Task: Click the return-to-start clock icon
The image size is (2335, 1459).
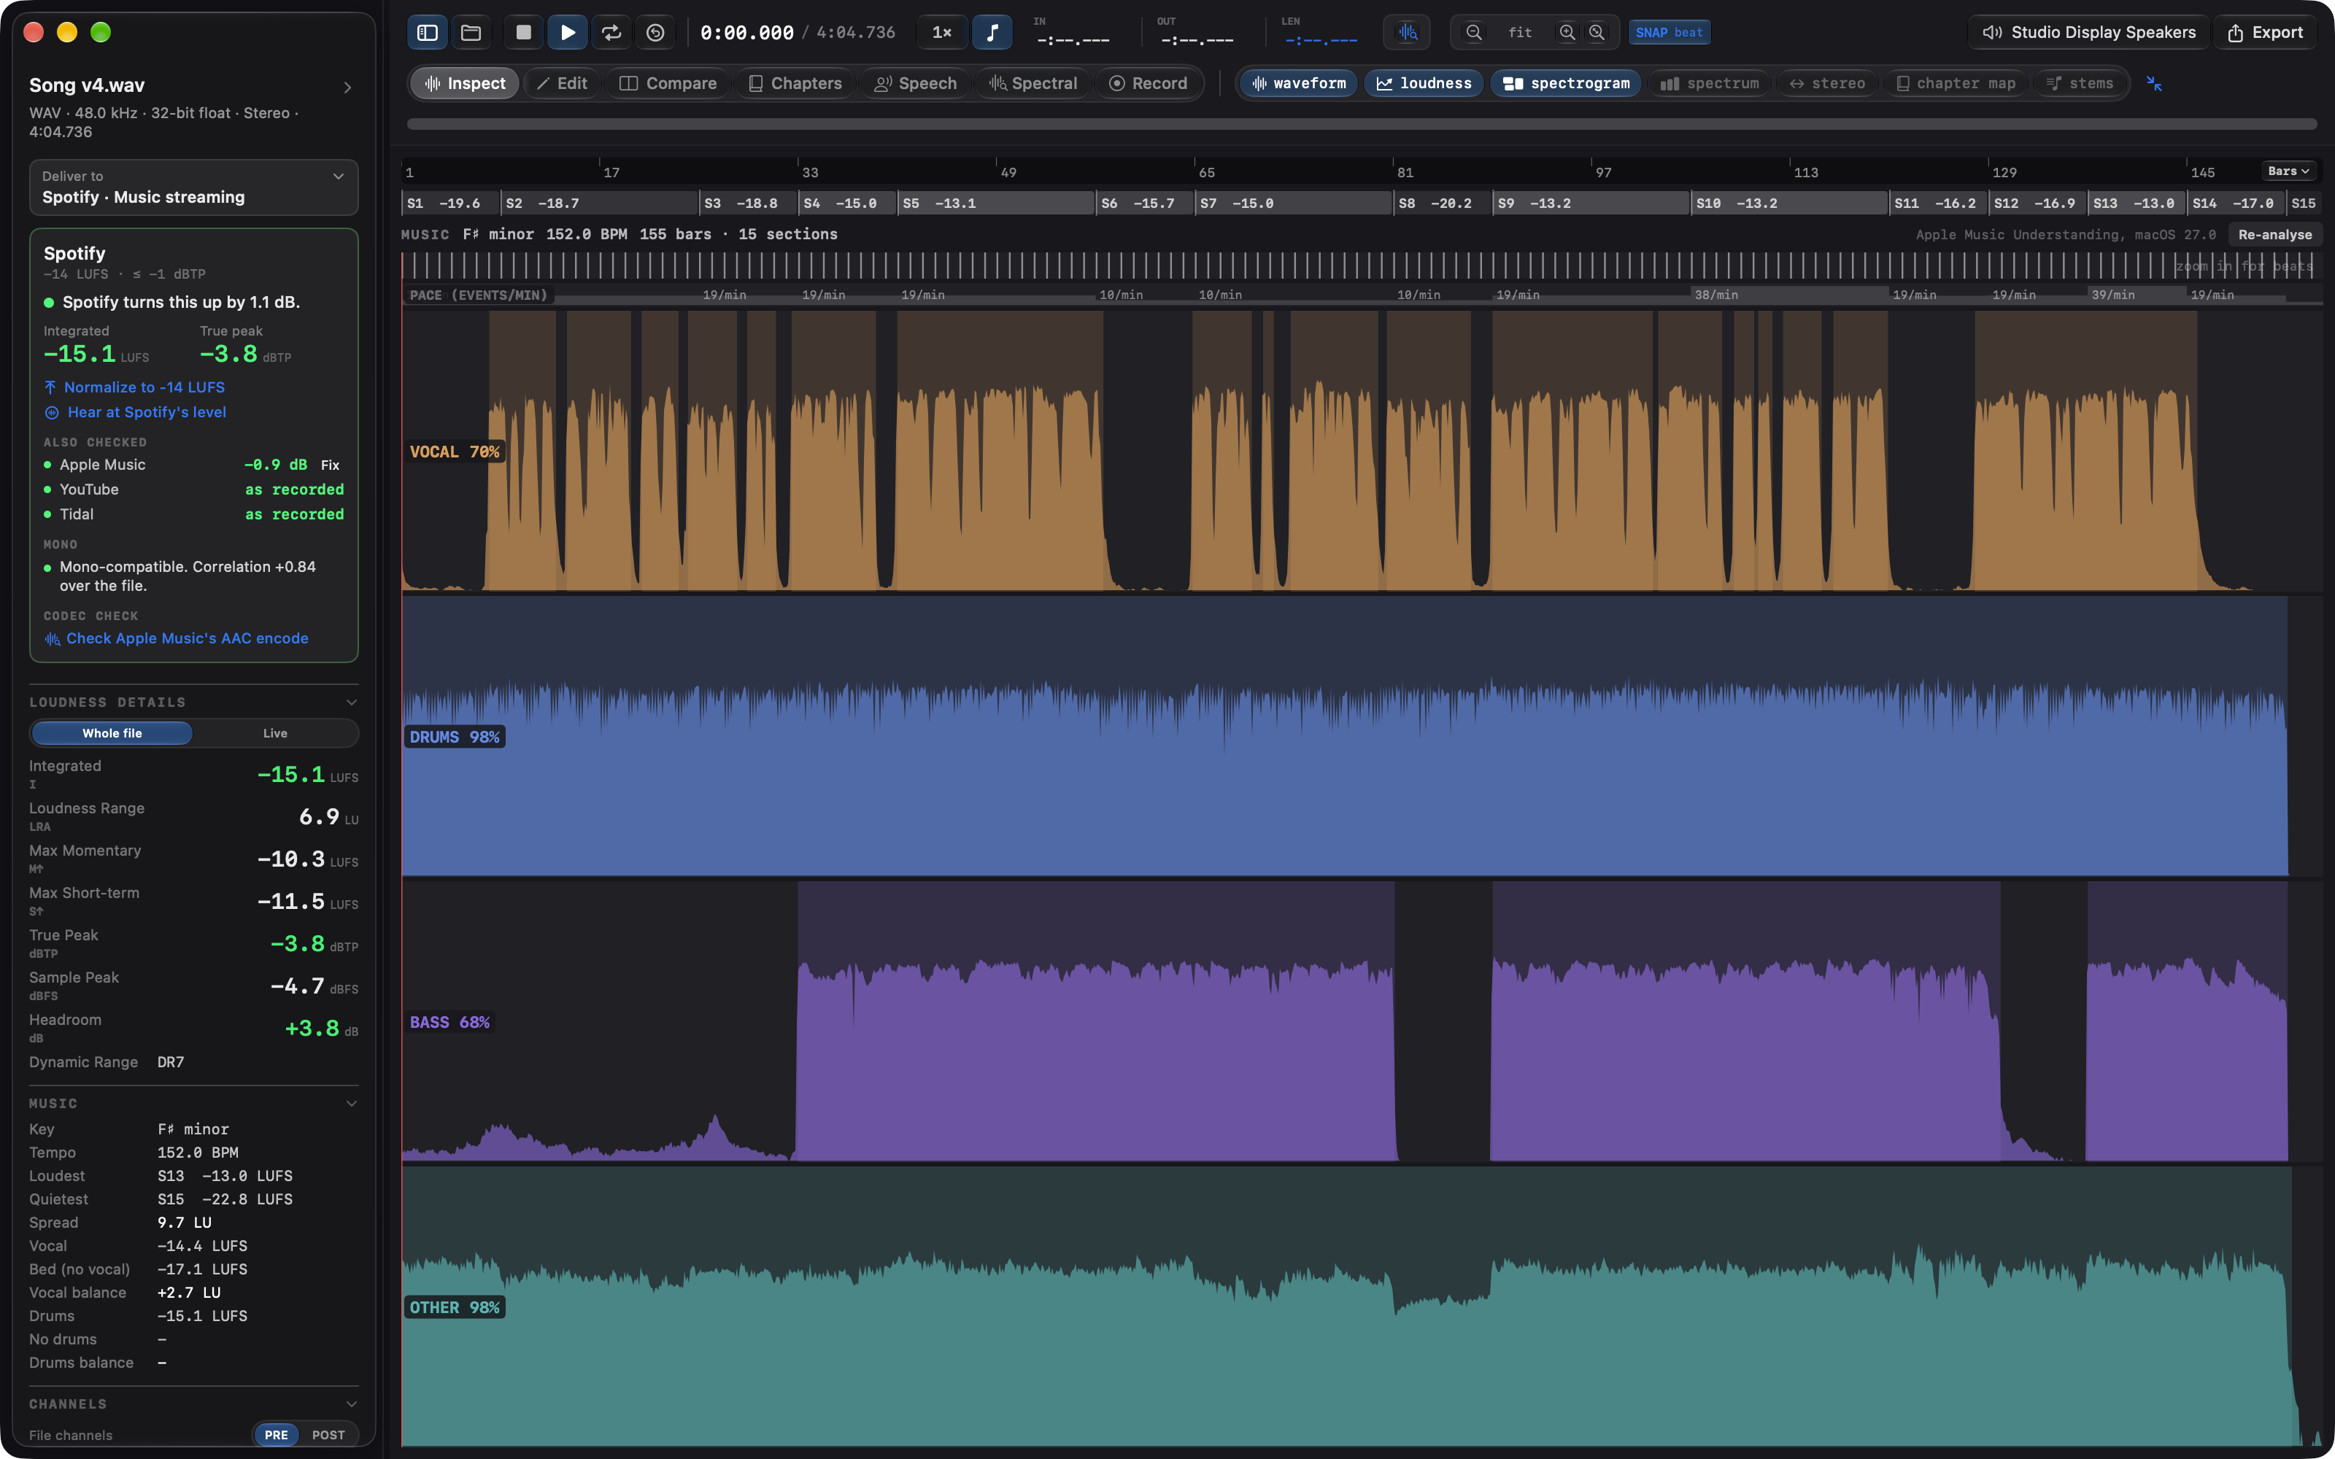Action: pyautogui.click(x=655, y=32)
